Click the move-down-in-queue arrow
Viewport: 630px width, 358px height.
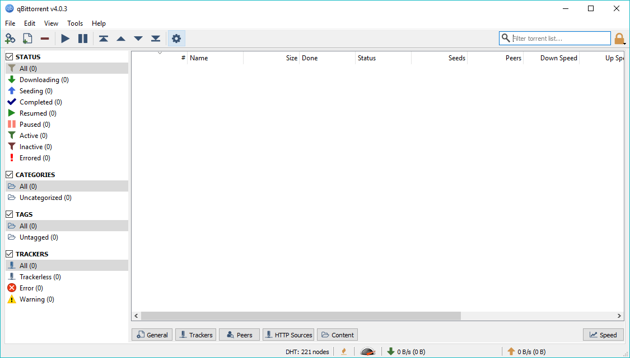(x=138, y=38)
